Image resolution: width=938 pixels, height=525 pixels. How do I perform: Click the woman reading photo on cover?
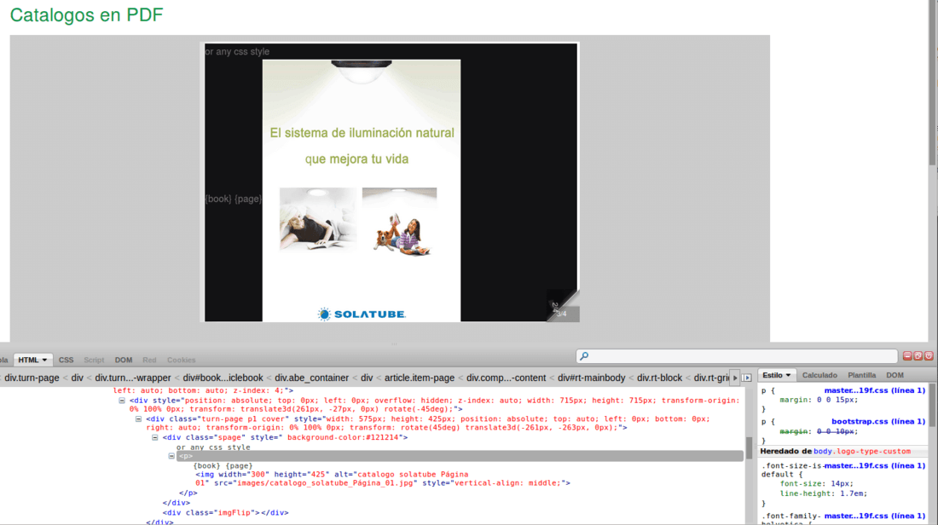tap(318, 219)
